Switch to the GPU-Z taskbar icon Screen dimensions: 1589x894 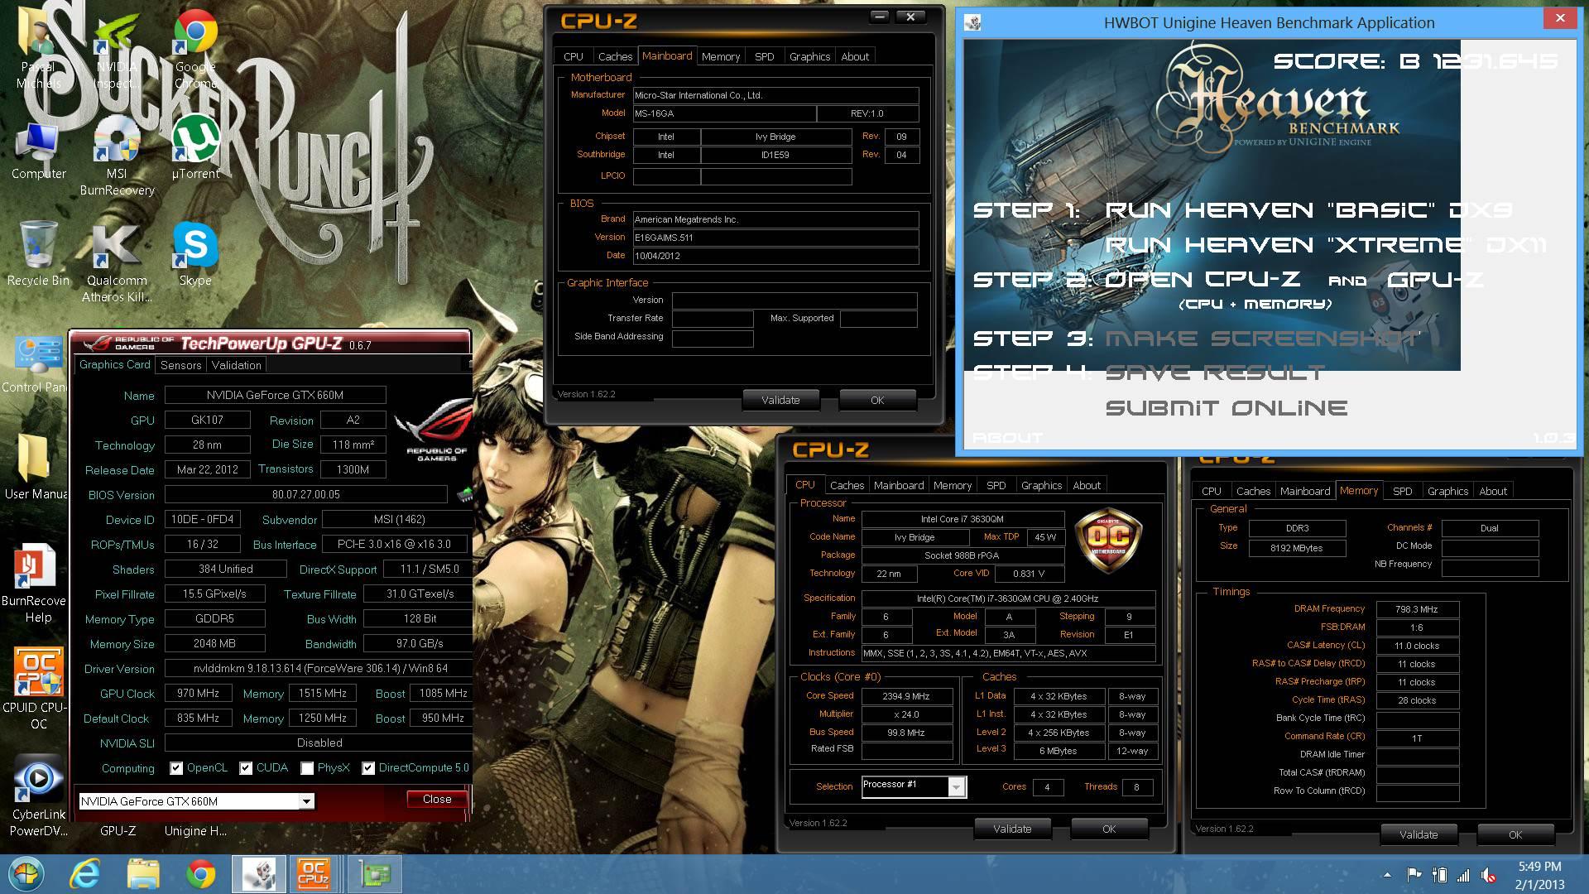pos(374,874)
